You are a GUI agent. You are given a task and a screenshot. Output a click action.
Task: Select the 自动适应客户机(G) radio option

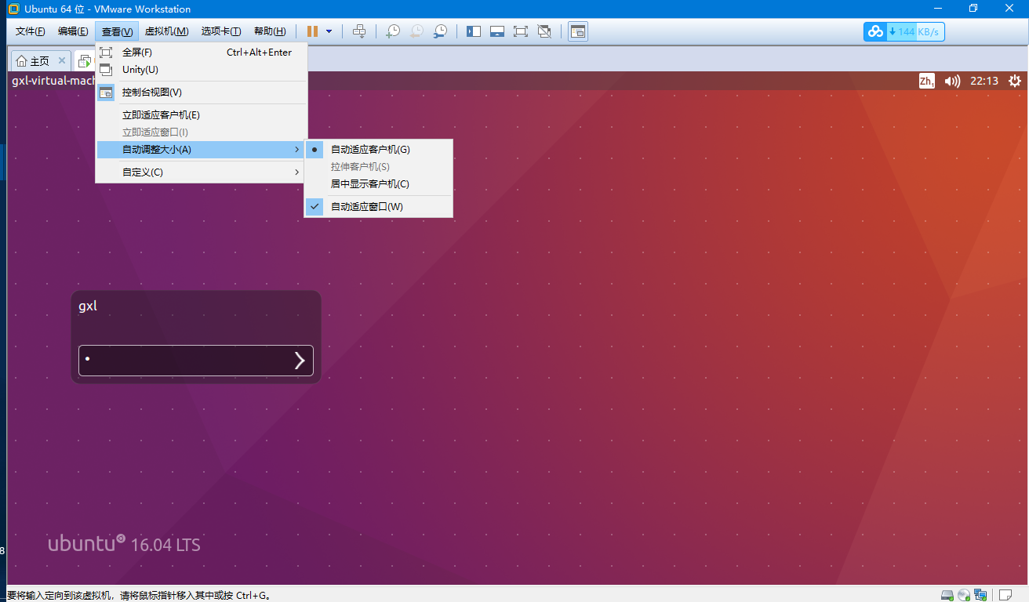click(x=379, y=150)
